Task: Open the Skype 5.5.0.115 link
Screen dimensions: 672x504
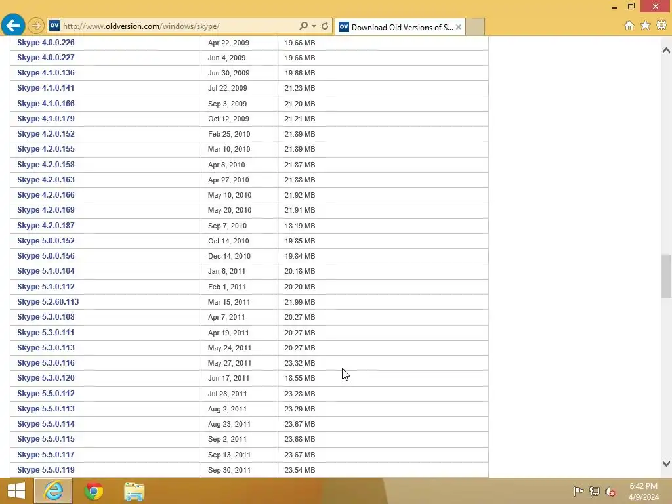Action: click(x=46, y=439)
